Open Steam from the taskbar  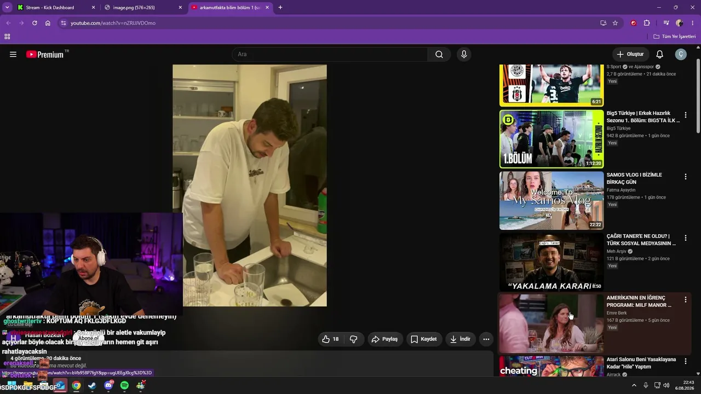(92, 386)
